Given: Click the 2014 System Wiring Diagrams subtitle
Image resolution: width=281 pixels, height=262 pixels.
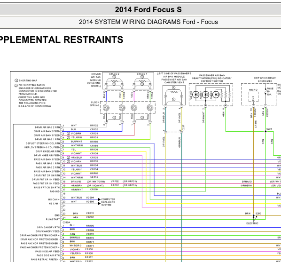Looking at the screenshot, I should 148,22.
